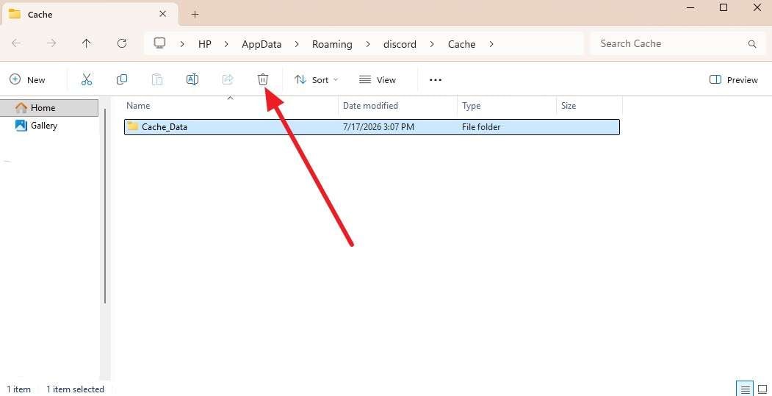The width and height of the screenshot is (772, 396).
Task: Switch to large thumbnails view in status bar
Action: click(762, 389)
